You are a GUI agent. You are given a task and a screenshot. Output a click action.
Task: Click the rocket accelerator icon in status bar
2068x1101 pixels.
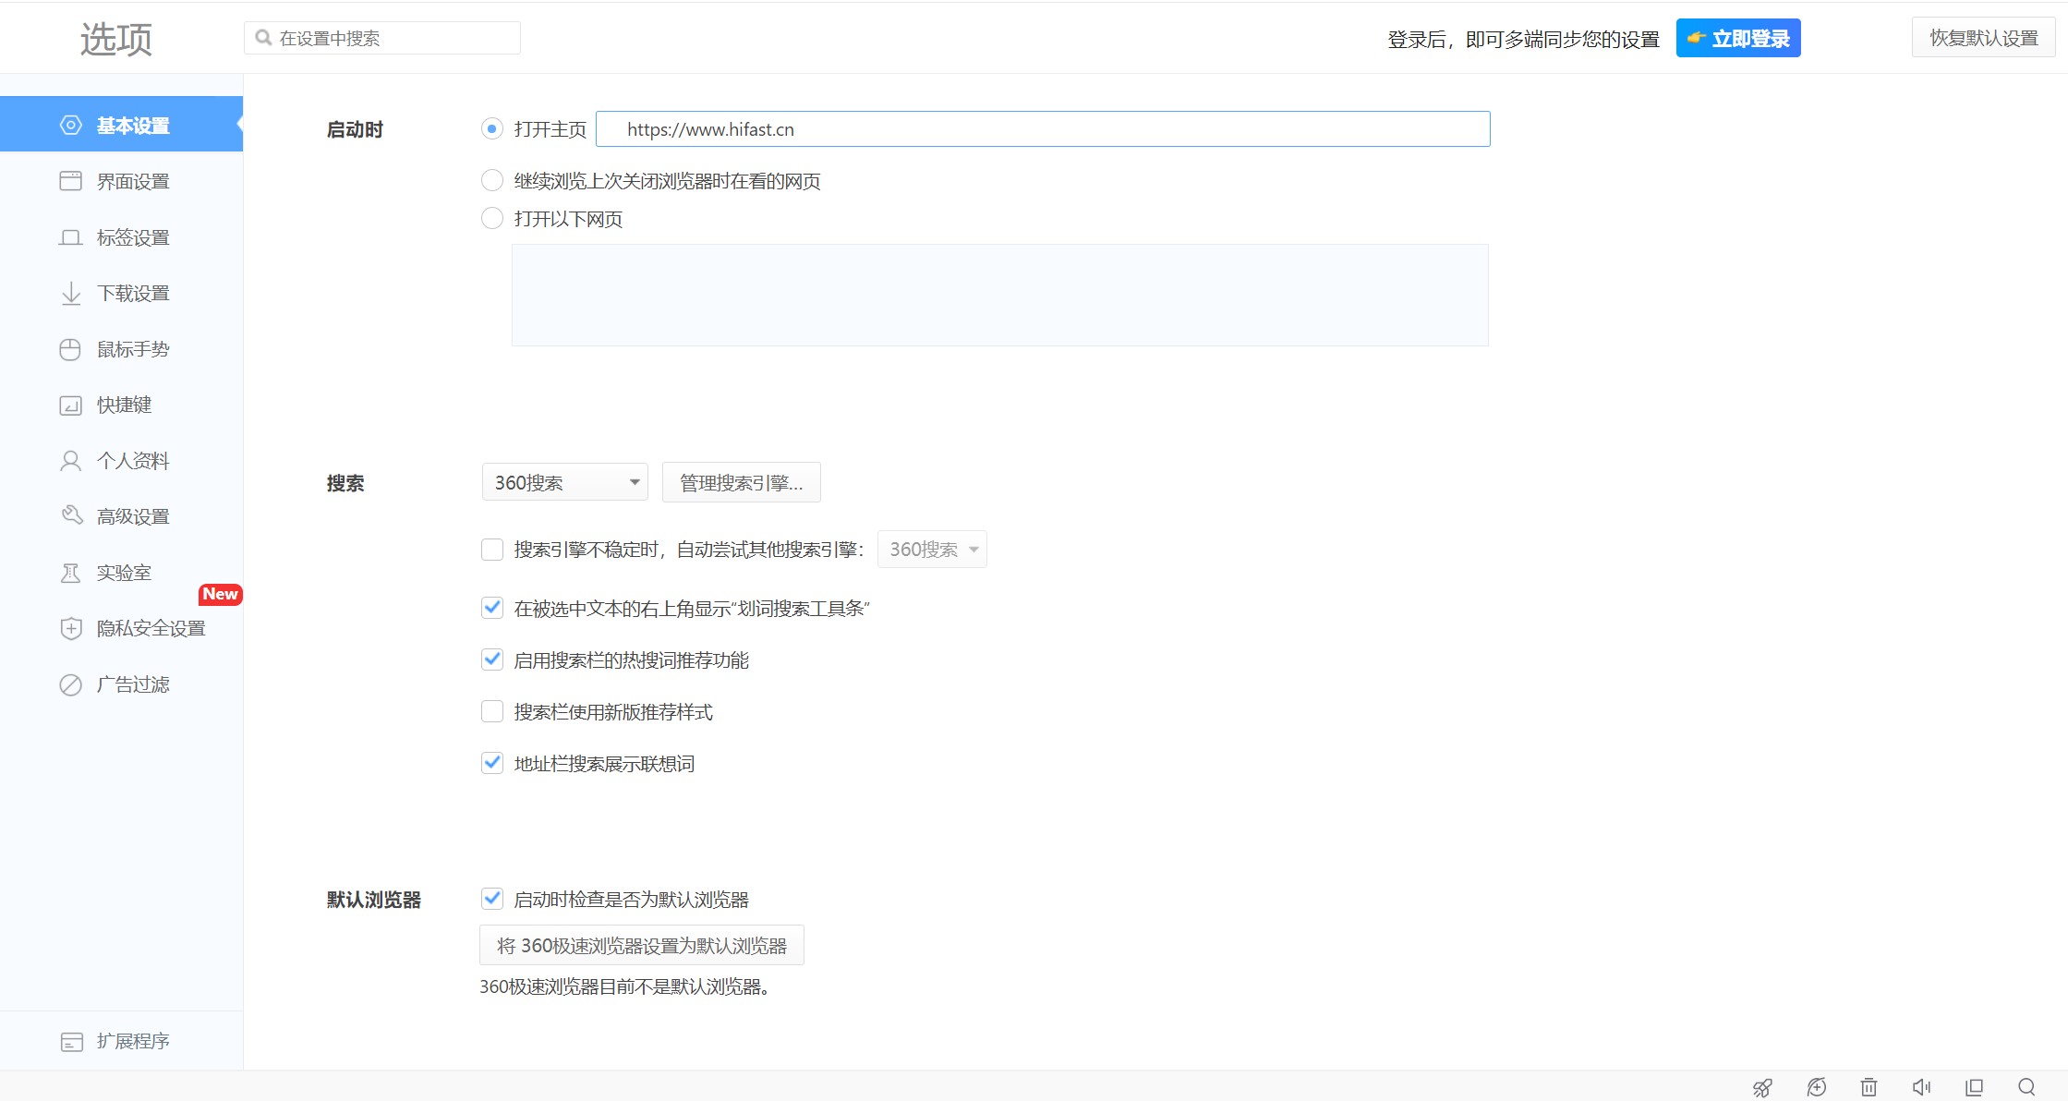1762,1087
